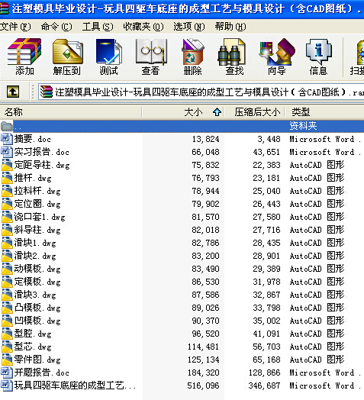Click the AutoCAD icon of 动模板.dwg

[7, 269]
